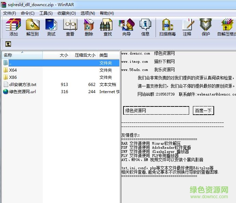Start 扫描病毒 (Virus Scan)
This screenshot has height=203, width=236.
tap(168, 27)
